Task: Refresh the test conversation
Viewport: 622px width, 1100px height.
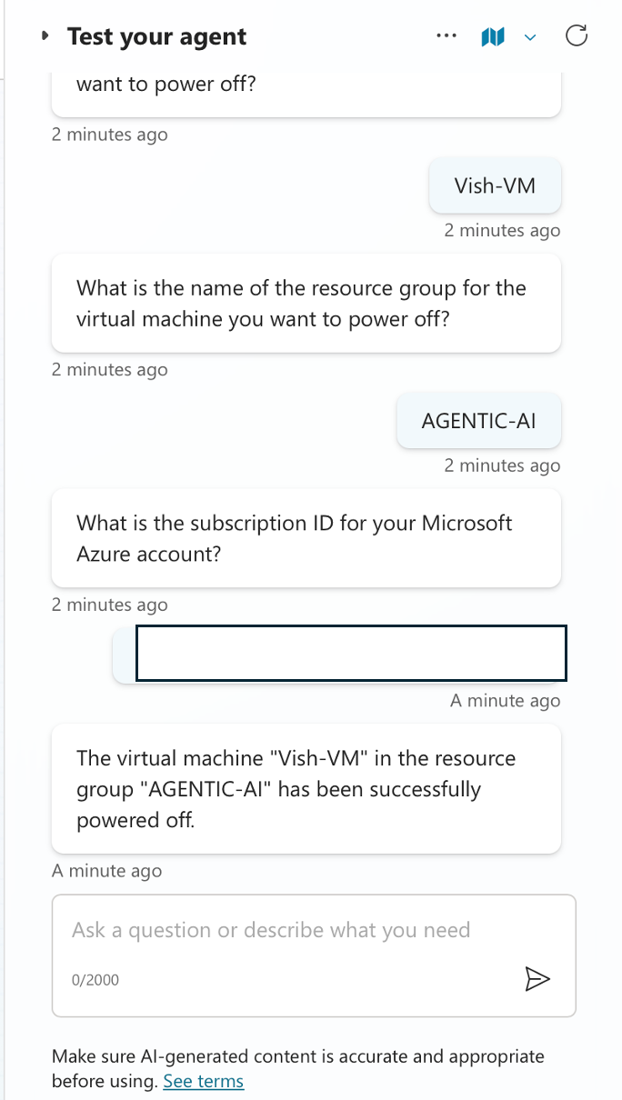Action: click(577, 36)
